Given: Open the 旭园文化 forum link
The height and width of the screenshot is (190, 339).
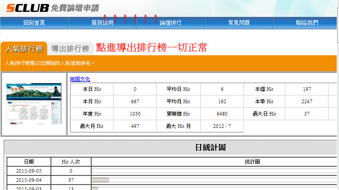Looking at the screenshot, I should pos(80,79).
